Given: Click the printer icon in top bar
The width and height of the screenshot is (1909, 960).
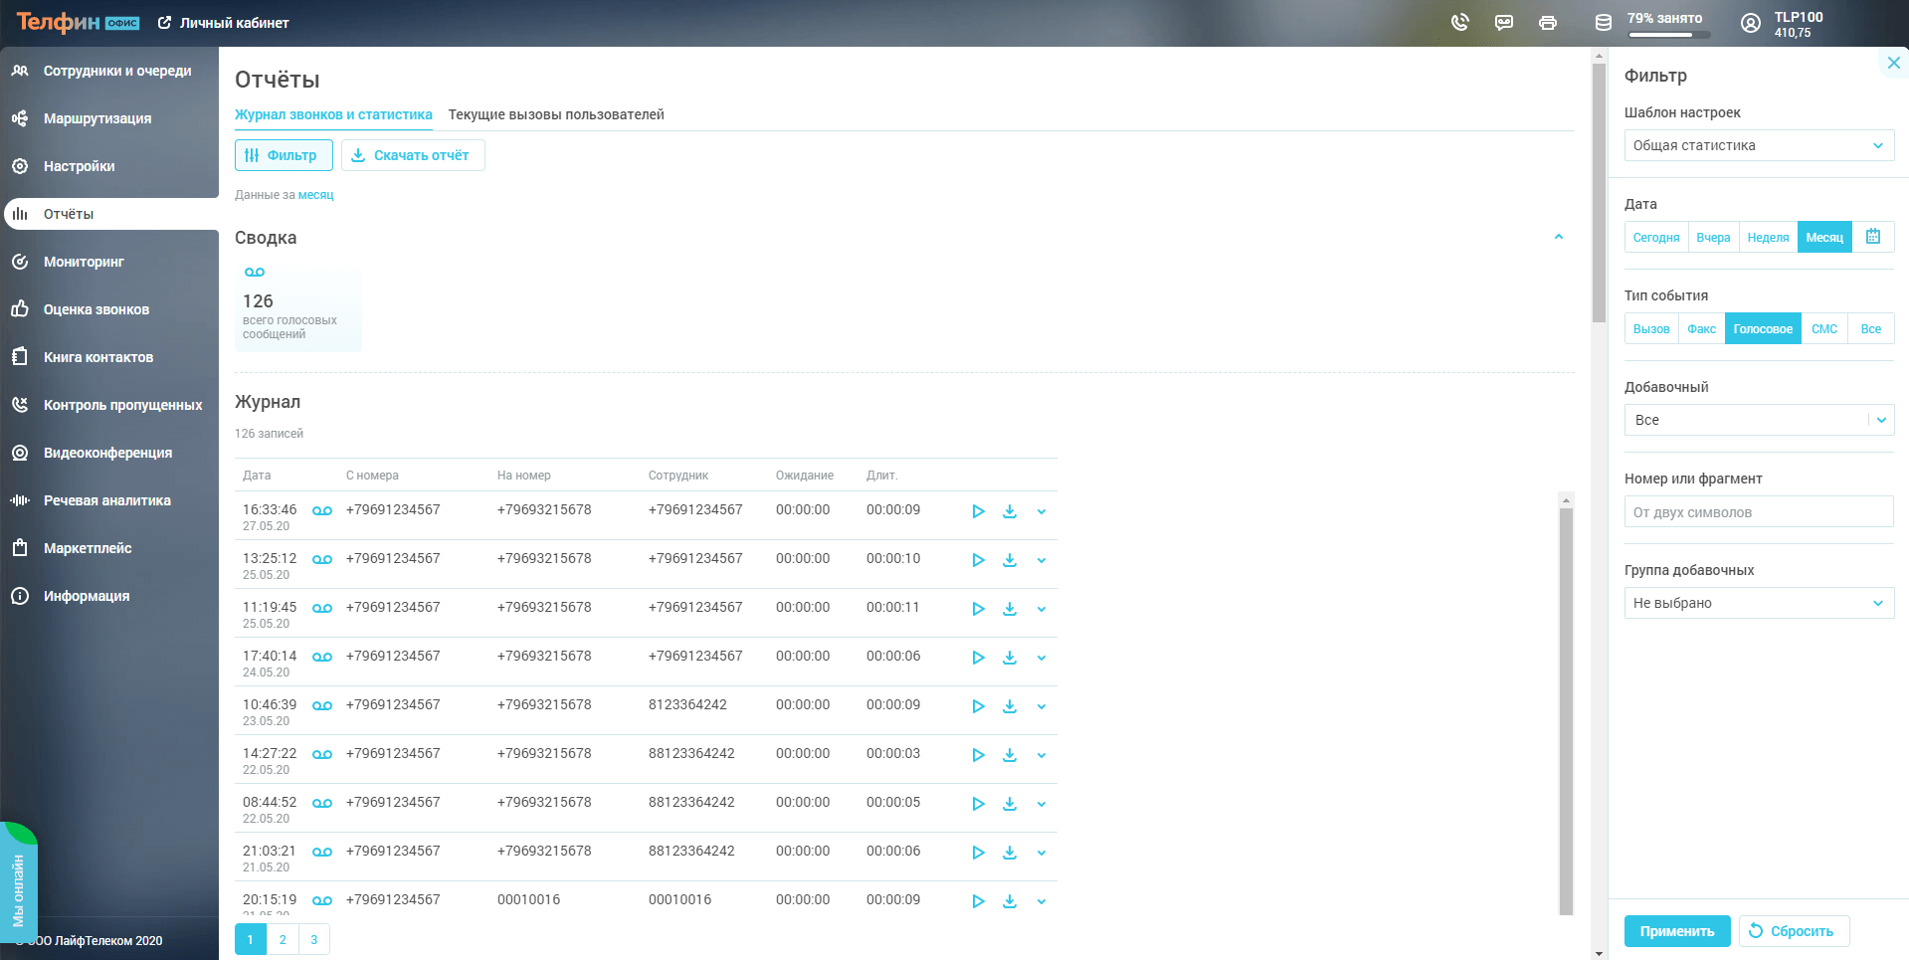Looking at the screenshot, I should [1547, 22].
